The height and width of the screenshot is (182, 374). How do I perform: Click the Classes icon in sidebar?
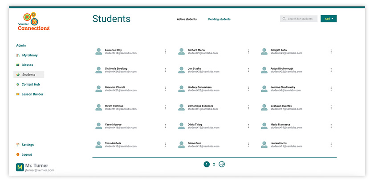[18, 65]
